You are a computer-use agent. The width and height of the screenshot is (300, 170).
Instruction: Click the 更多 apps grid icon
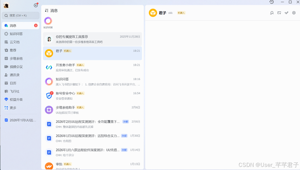(x=6, y=108)
